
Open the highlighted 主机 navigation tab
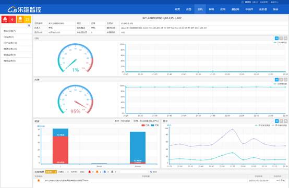(200, 9)
